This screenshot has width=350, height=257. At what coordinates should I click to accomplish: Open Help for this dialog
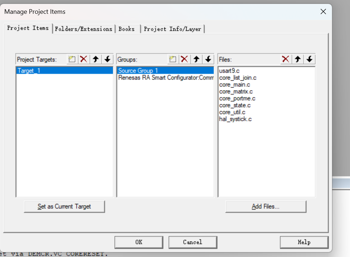pos(304,242)
